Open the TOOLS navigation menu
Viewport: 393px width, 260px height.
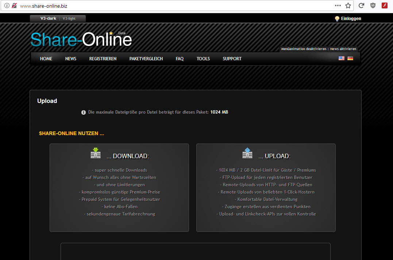click(203, 59)
